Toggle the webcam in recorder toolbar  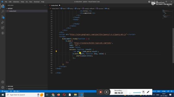[x=143, y=92]
